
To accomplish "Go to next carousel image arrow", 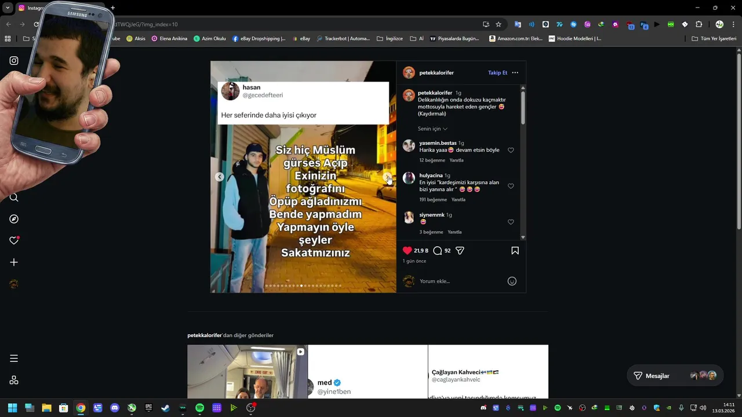I will (387, 177).
